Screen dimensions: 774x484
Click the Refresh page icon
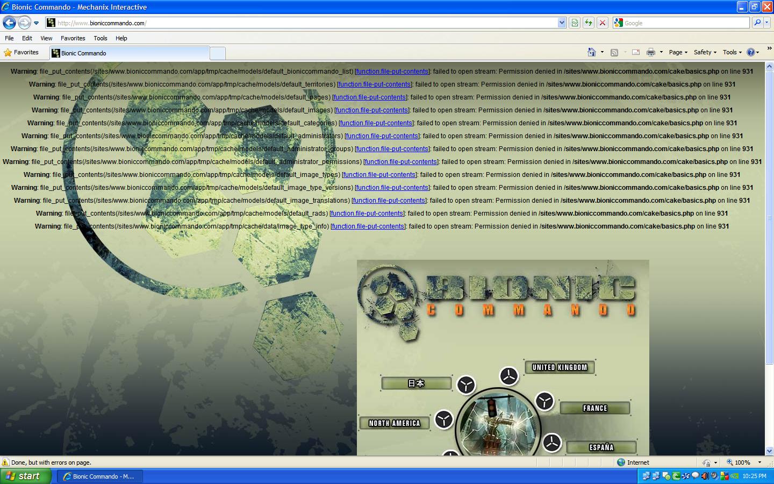tap(589, 23)
